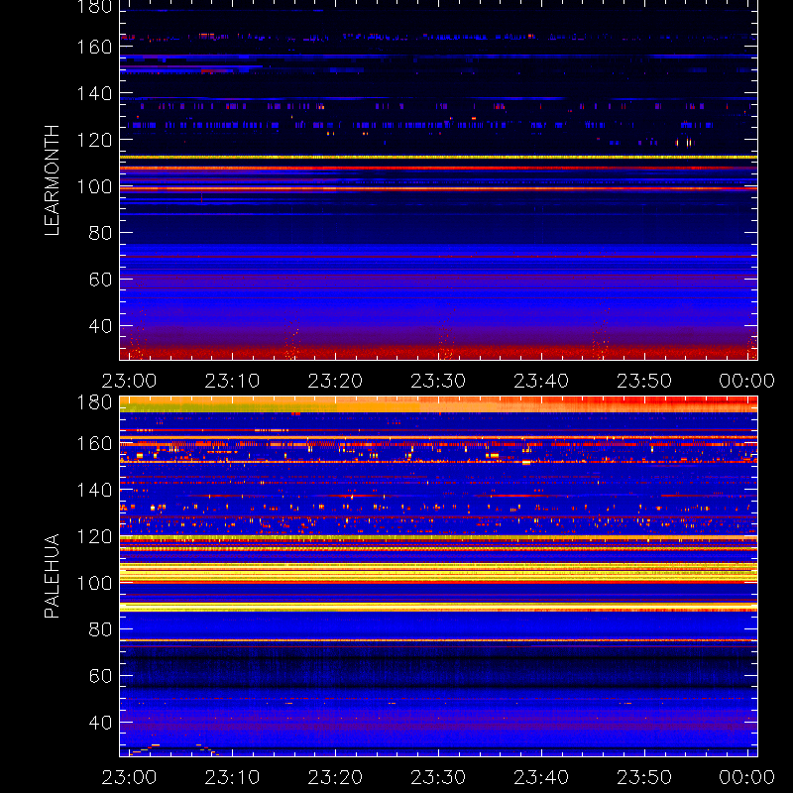This screenshot has width=793, height=793.
Task: Pick the 60 tick label on Palehua axis
Action: [100, 676]
